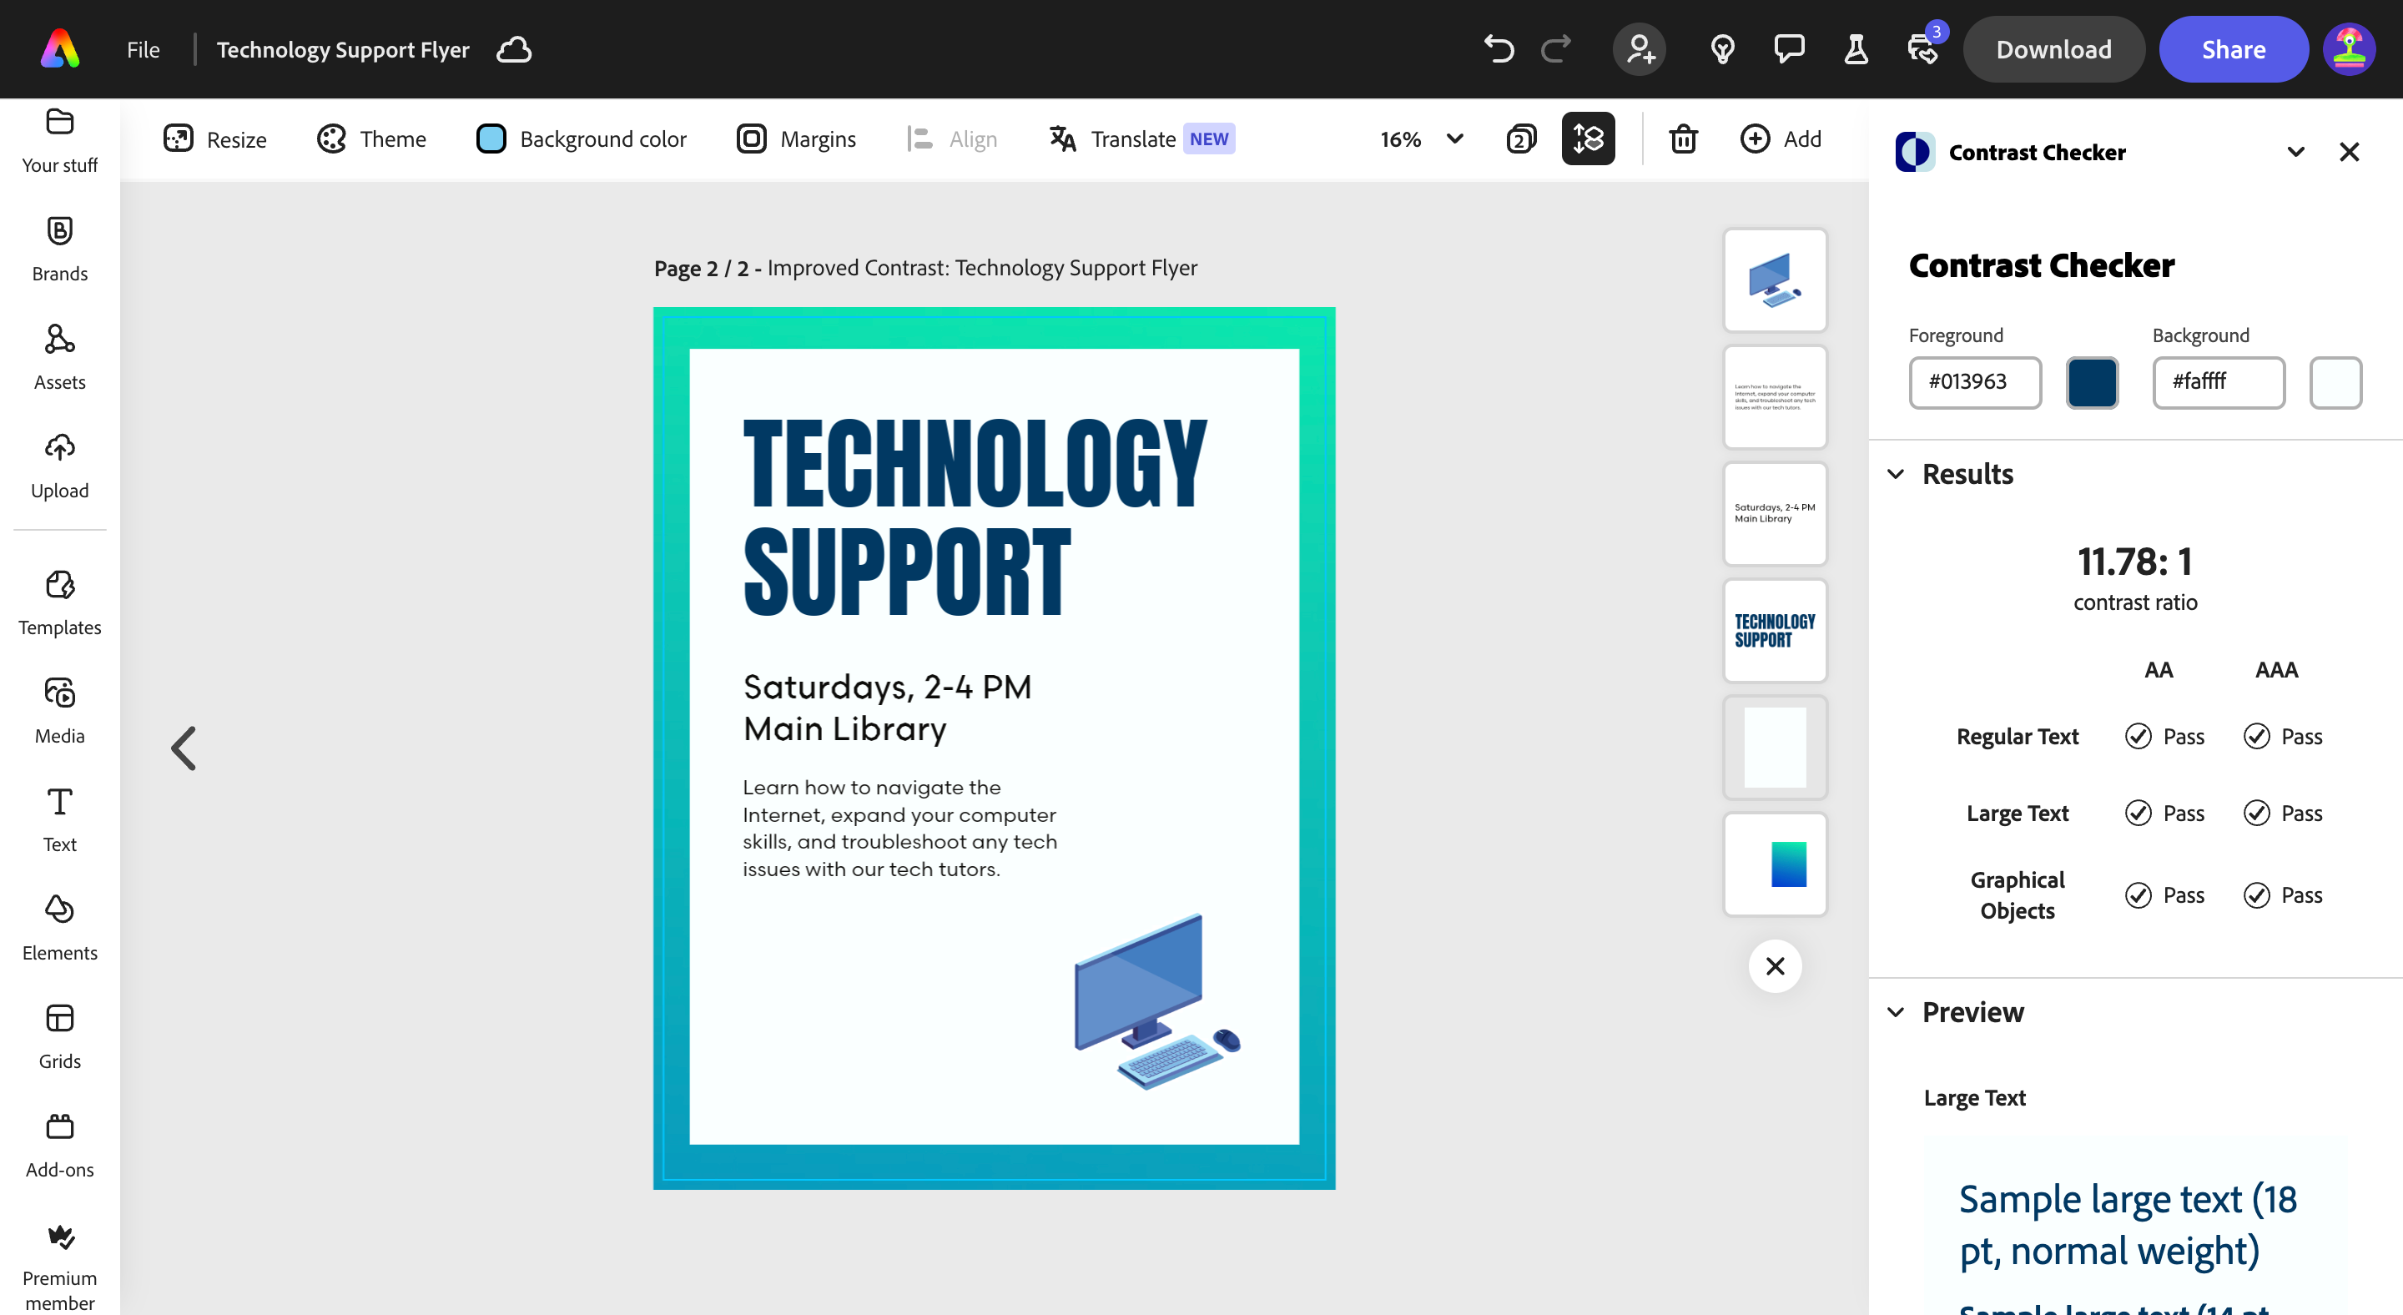Click the Background hex input field
This screenshot has width=2403, height=1315.
click(x=2218, y=382)
